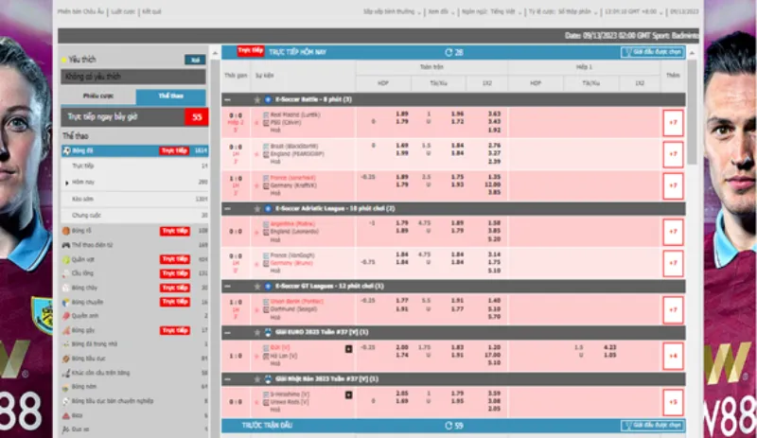
Task: Open the Tỷ lệ cược odds format dropdown
Action: pos(563,11)
